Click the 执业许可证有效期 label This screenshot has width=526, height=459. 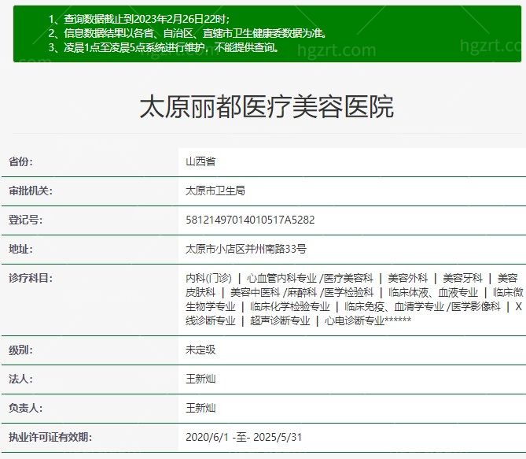point(50,438)
